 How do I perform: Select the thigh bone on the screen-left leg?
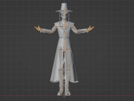pyautogui.click(x=60, y=57)
